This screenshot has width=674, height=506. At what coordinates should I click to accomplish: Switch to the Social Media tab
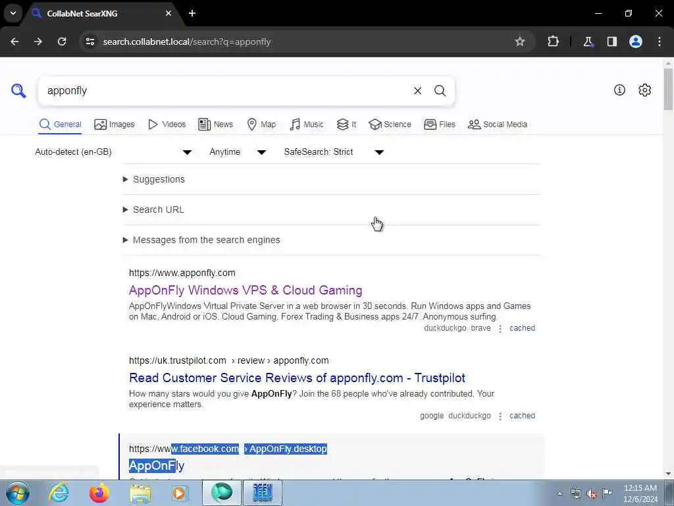click(x=498, y=125)
